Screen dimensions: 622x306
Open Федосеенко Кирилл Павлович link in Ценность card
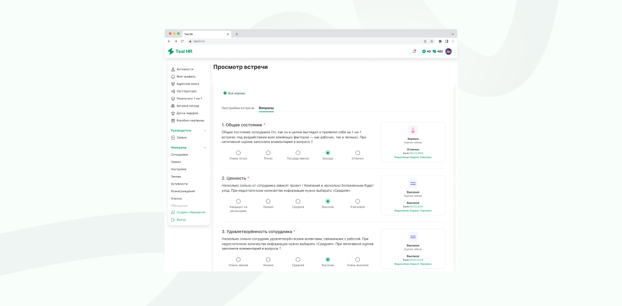(x=413, y=211)
